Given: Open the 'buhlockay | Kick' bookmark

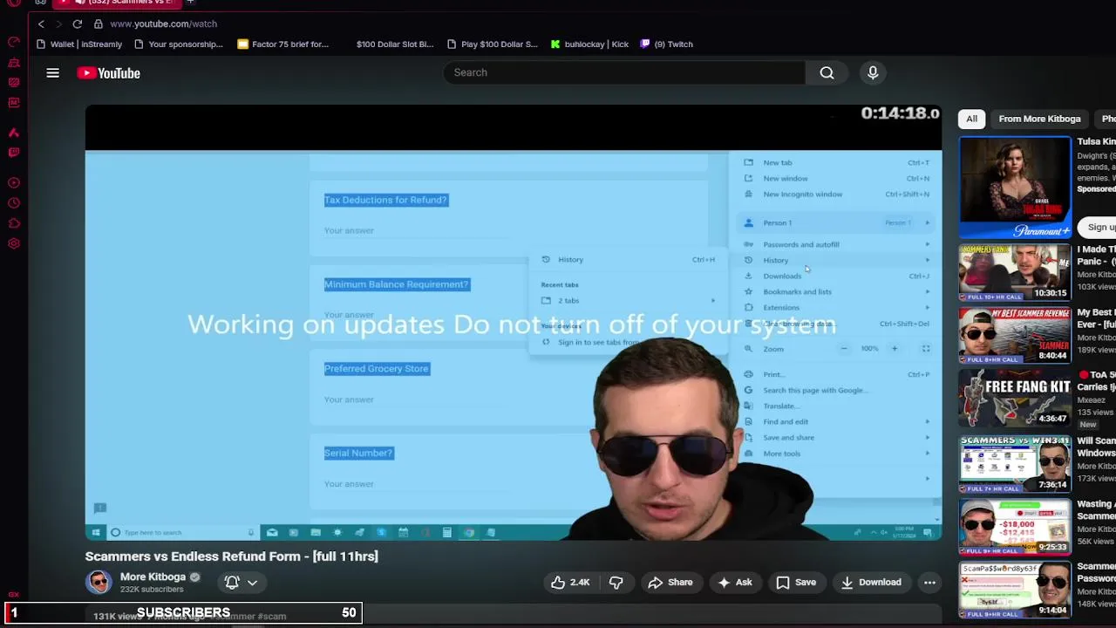Looking at the screenshot, I should (x=589, y=44).
